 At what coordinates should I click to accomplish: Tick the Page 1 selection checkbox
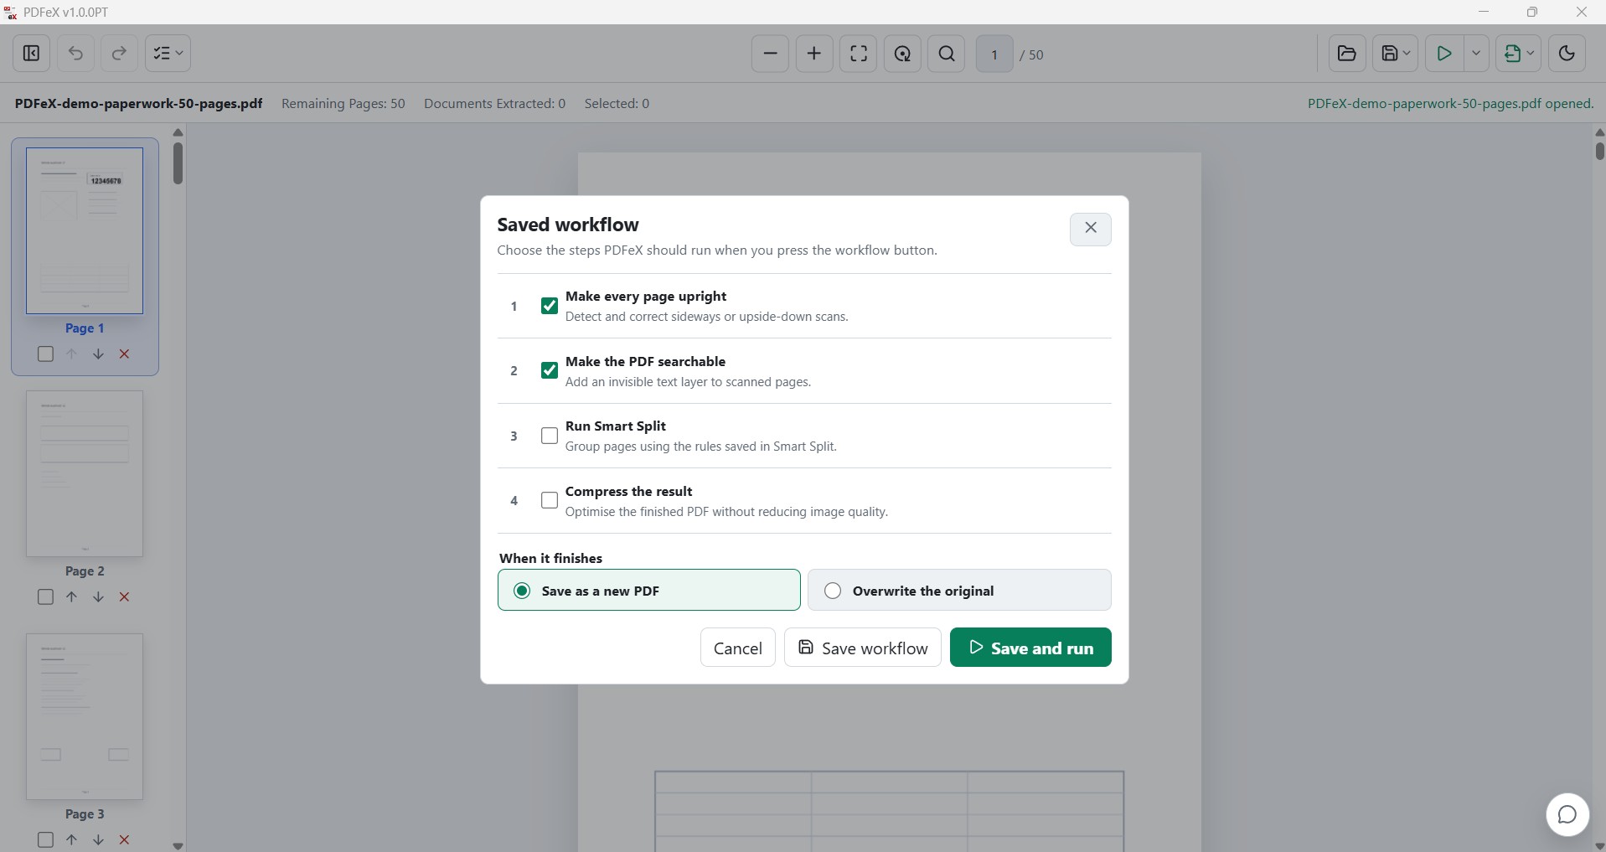coord(46,354)
